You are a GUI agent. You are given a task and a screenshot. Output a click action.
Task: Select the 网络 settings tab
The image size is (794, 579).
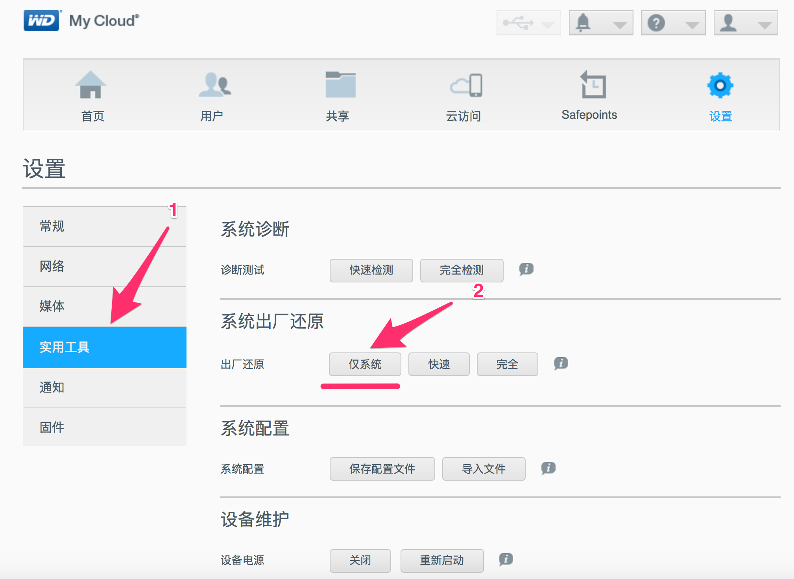pyautogui.click(x=104, y=267)
